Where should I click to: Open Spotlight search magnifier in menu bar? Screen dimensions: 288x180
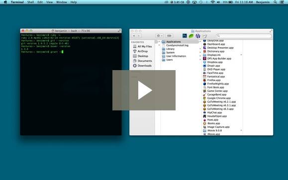275,2
